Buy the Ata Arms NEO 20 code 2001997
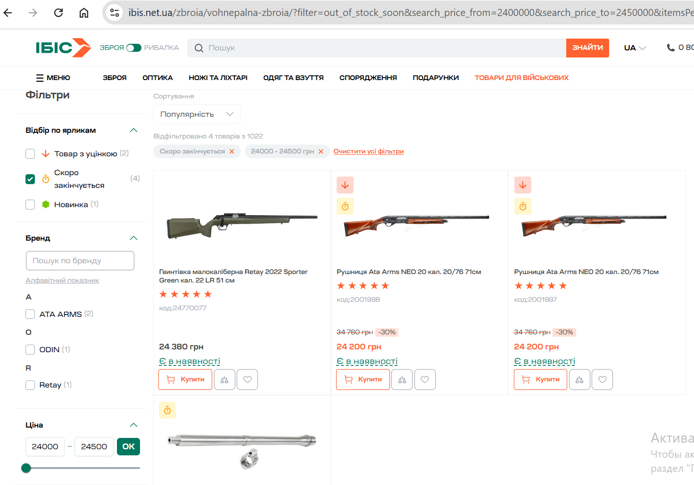Viewport: 694px width, 485px height. (x=540, y=380)
